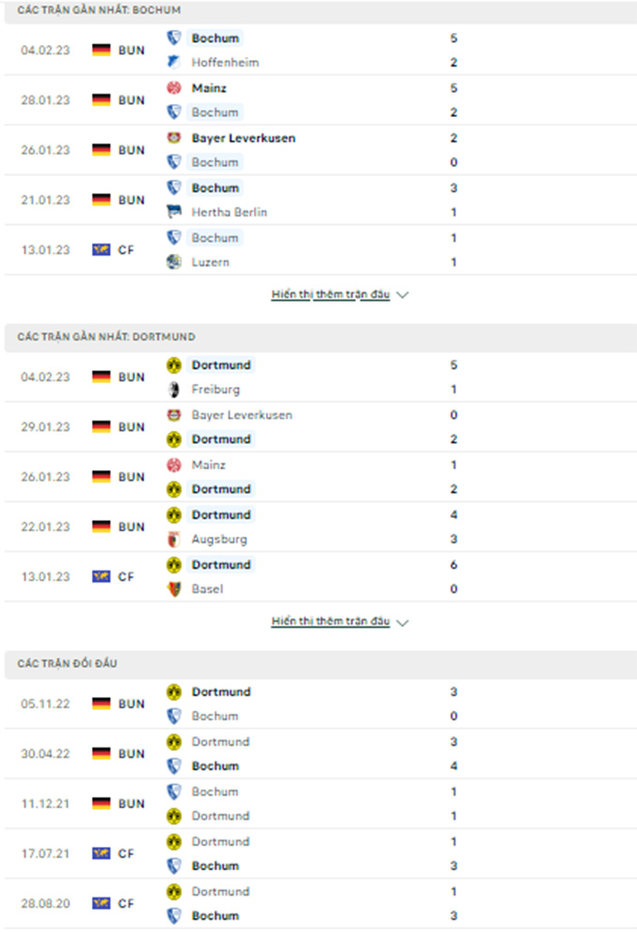Viewport: 637px width, 932px height.
Task: Click the BUN league label on 05.11.22 row
Action: [131, 703]
